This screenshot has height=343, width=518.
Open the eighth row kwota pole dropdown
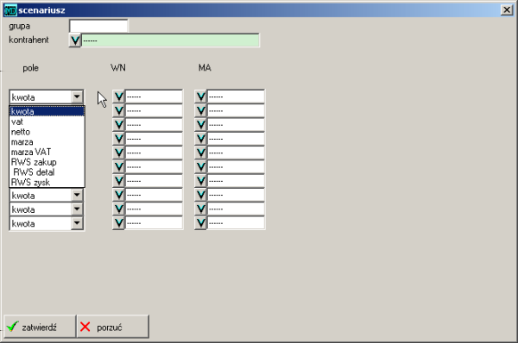coord(77,195)
